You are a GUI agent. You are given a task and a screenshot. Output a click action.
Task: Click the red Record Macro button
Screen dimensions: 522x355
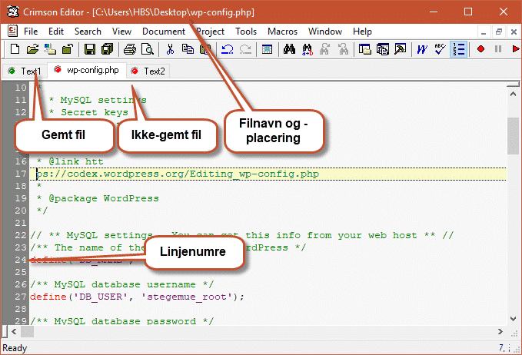coord(480,49)
